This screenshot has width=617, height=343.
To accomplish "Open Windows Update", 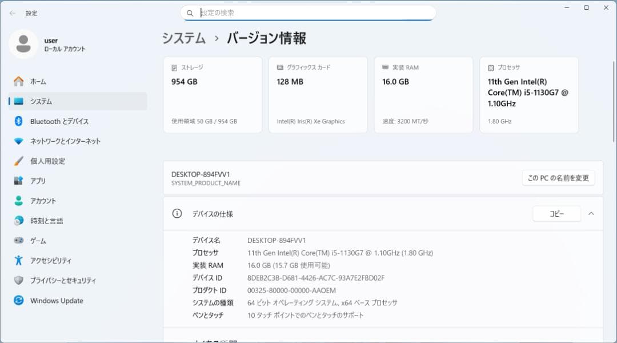I will [x=55, y=301].
